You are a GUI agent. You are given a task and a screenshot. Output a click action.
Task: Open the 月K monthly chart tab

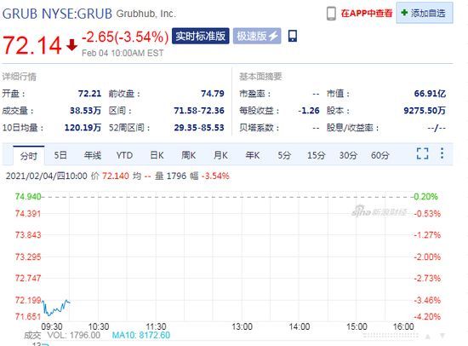220,155
